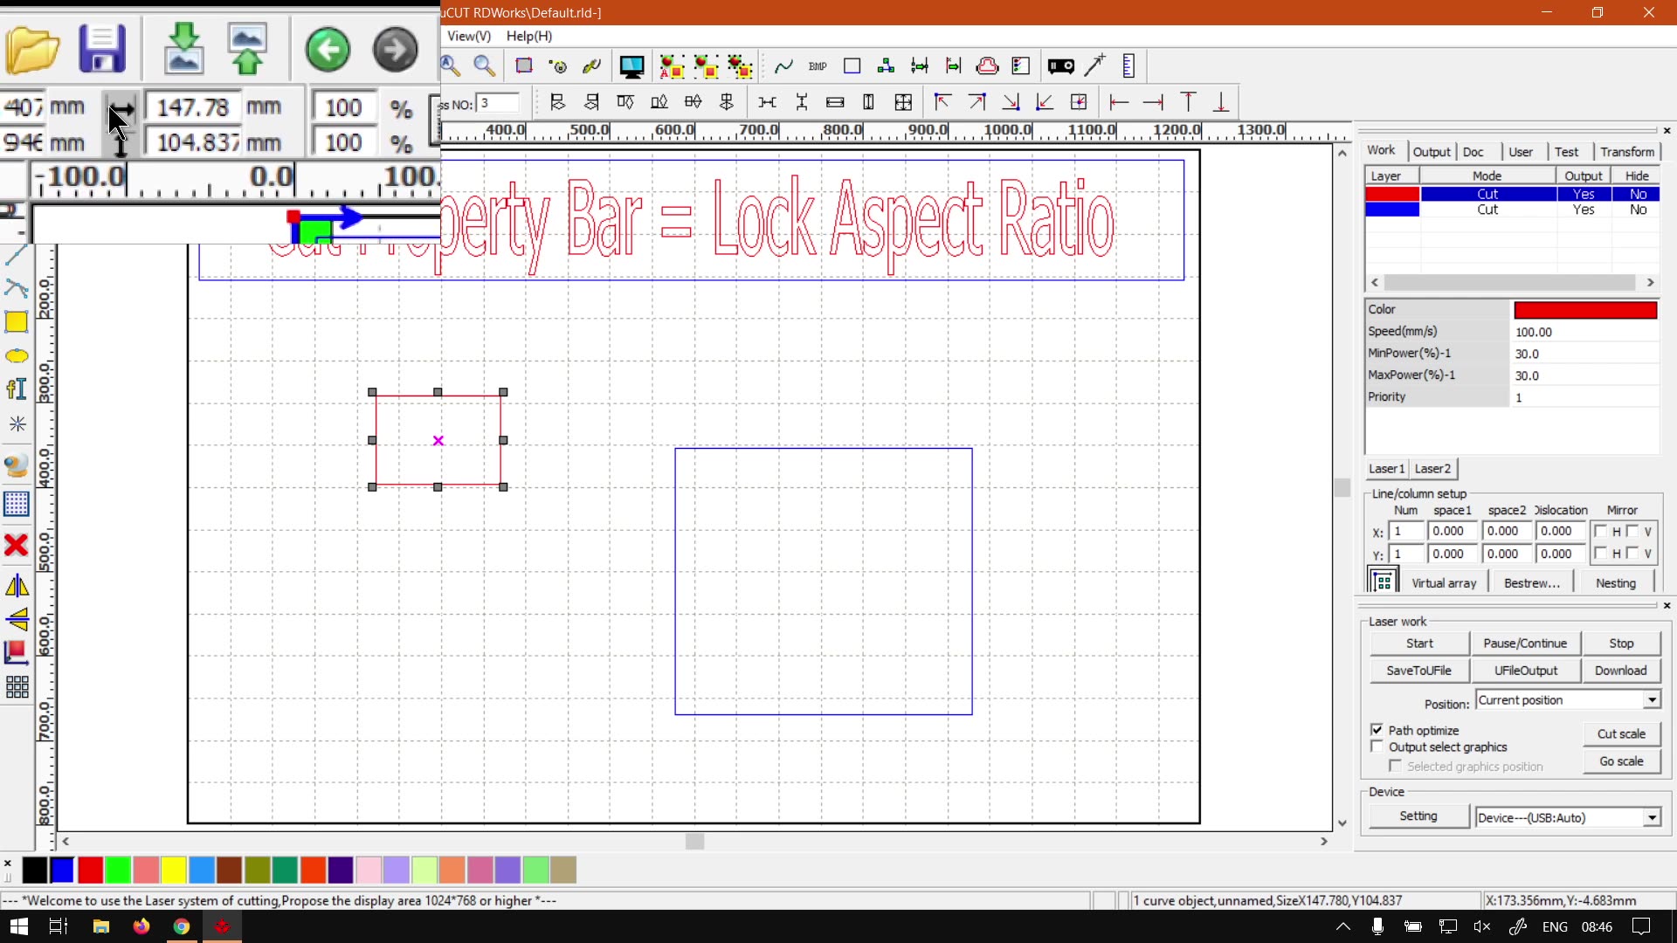Image resolution: width=1677 pixels, height=943 pixels.
Task: Open the Help(H) menu
Action: pos(528,36)
